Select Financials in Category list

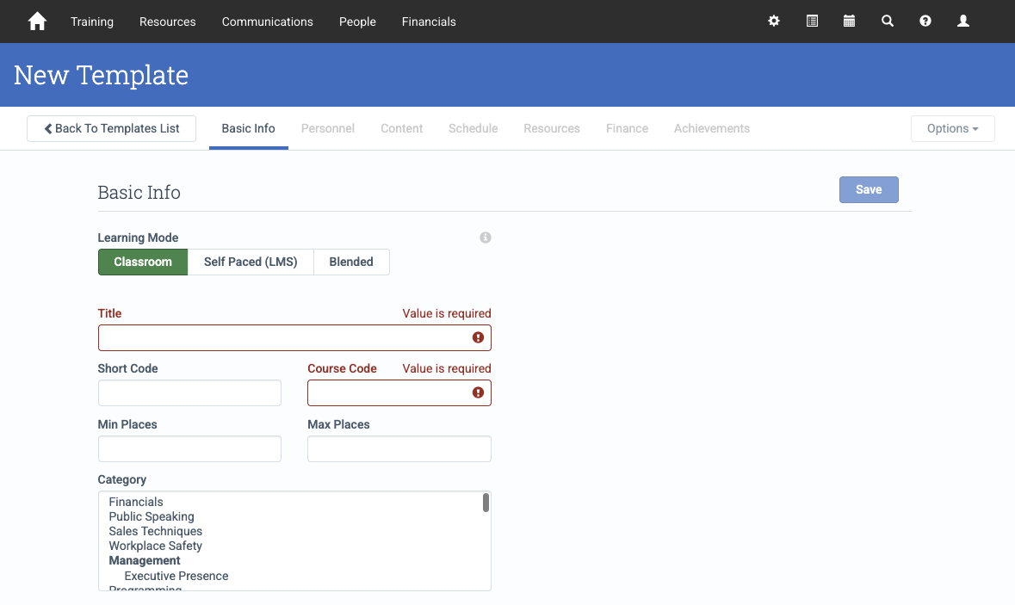pyautogui.click(x=136, y=502)
